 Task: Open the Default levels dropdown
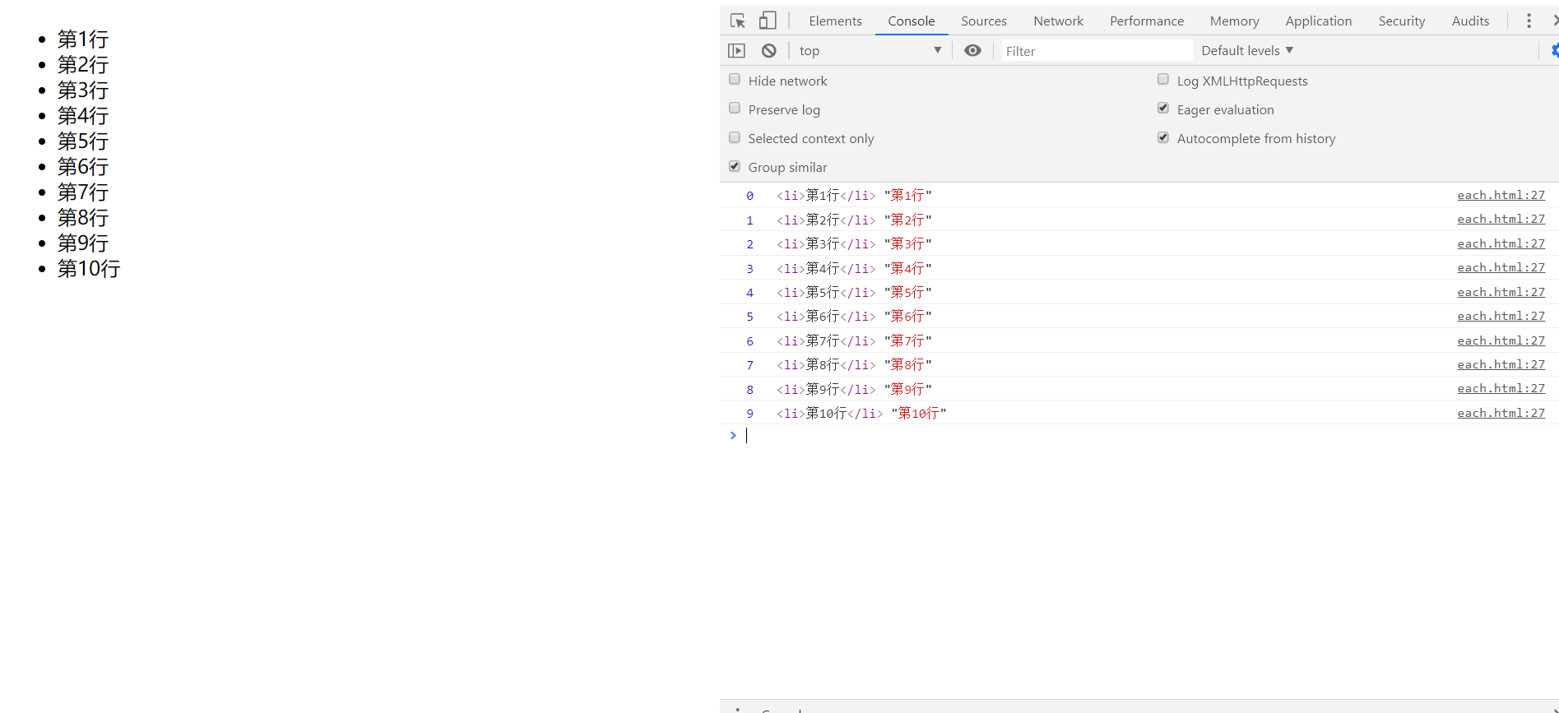[x=1247, y=51]
